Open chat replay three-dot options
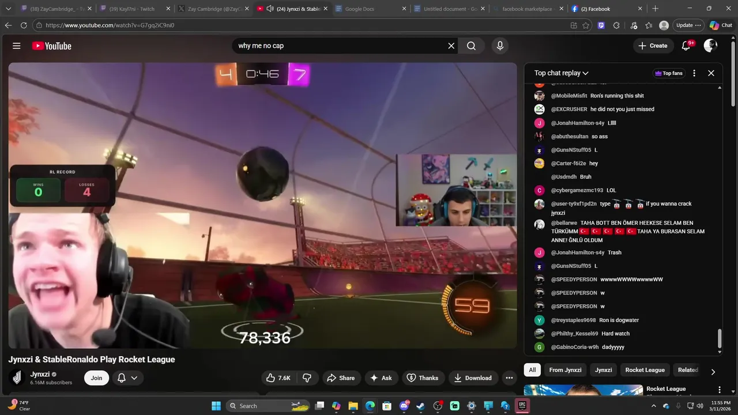Screen dimensions: 738x415 click(x=694, y=73)
